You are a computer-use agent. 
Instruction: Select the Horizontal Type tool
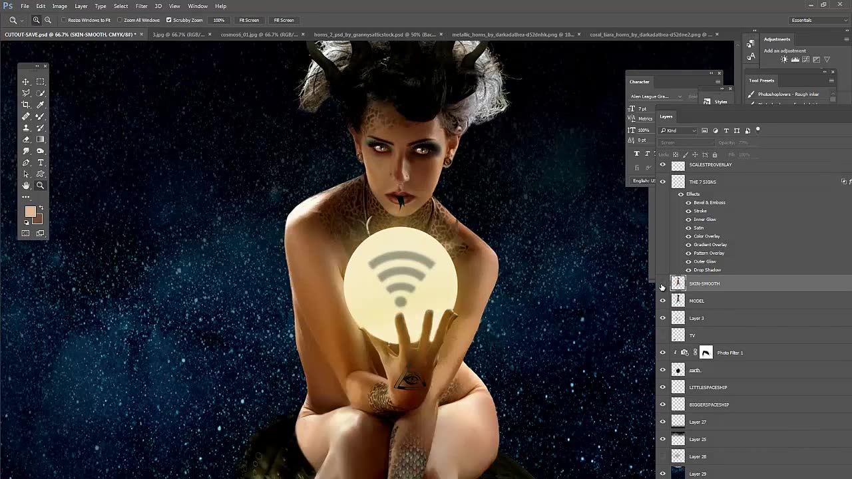pyautogui.click(x=41, y=162)
